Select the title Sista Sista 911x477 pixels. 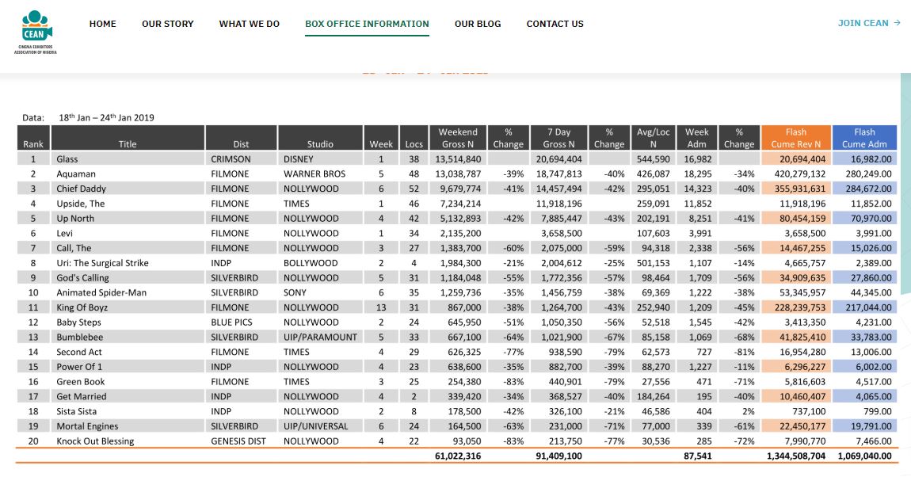(x=76, y=411)
